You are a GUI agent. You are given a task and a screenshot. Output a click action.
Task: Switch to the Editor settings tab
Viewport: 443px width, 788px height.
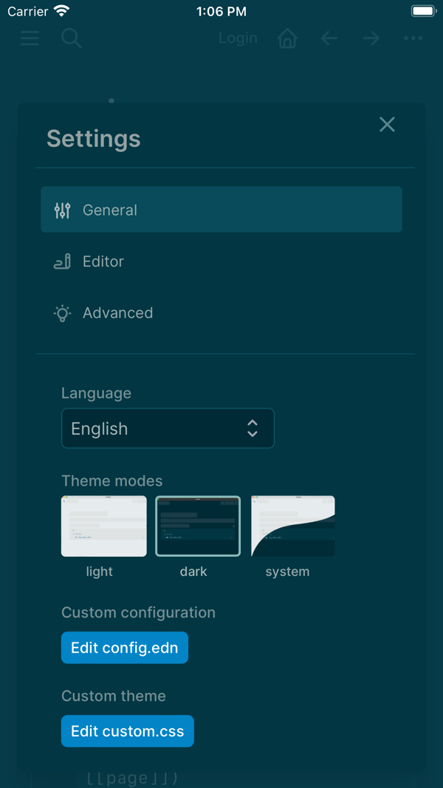[221, 261]
